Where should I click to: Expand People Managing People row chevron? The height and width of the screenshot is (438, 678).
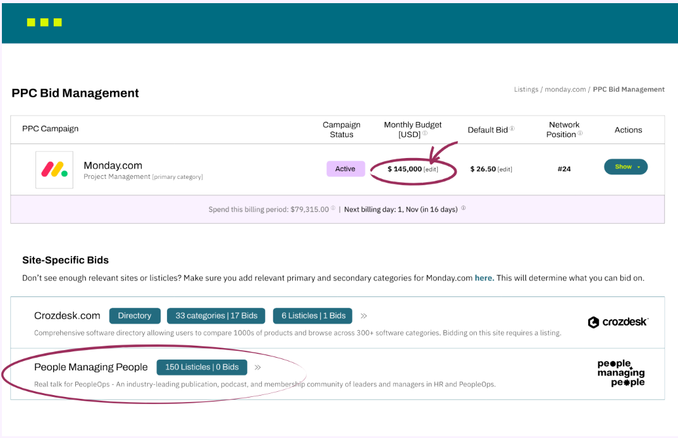pyautogui.click(x=258, y=367)
